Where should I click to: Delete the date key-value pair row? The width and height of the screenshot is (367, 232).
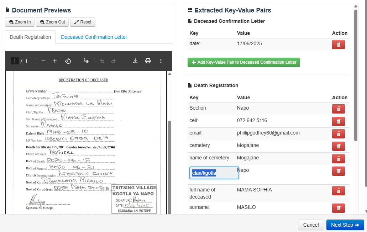(338, 44)
